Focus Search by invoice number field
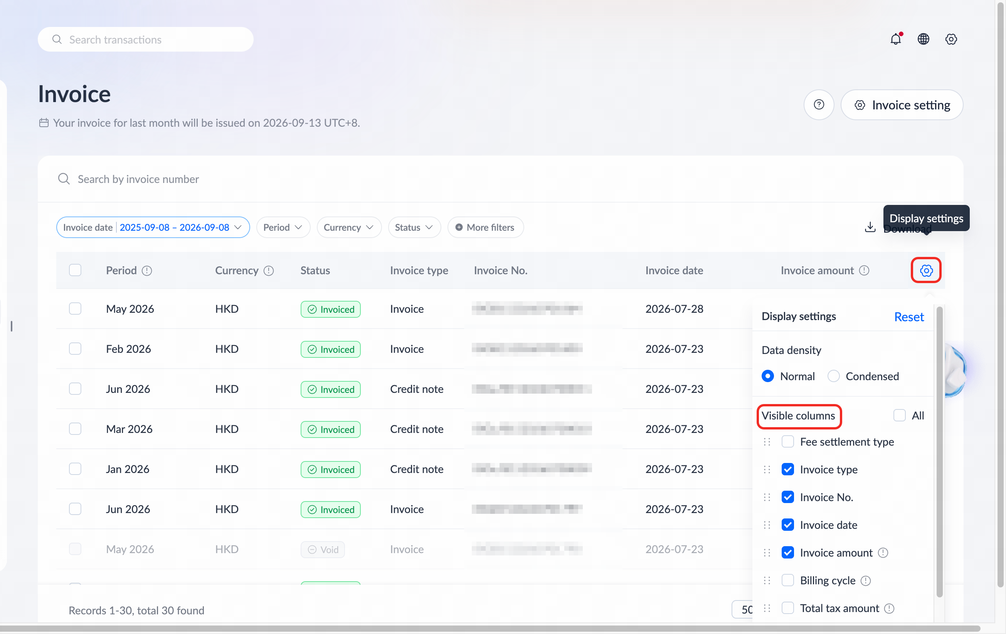Screen dimensions: 1006x634 (500, 179)
